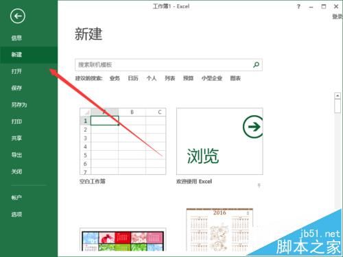This screenshot has height=257, width=343.
Task: Pick the 2016 calendar template
Action: [220, 230]
